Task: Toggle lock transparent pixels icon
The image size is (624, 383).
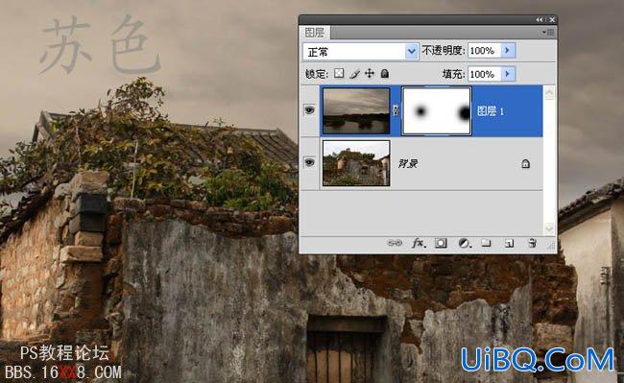Action: [x=339, y=74]
